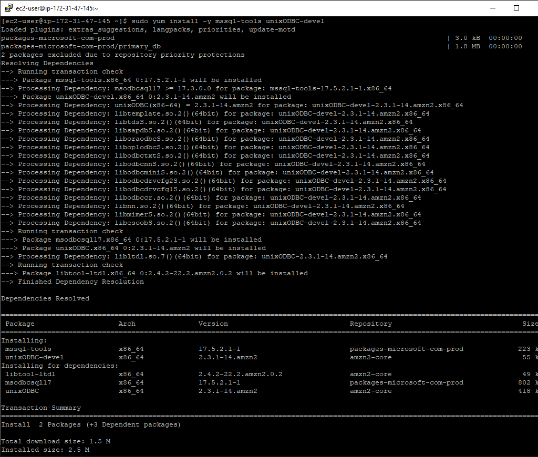Click the libodbcdrvcfg2S.so.2 dependency line
This screenshot has height=457, width=538.
[x=224, y=181]
